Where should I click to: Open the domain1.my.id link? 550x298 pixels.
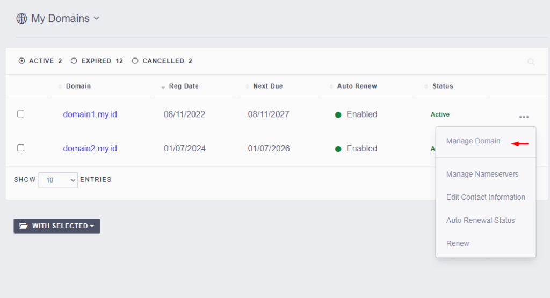pos(90,114)
